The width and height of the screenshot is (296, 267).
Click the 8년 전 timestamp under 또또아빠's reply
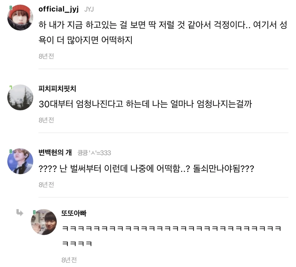(69, 260)
